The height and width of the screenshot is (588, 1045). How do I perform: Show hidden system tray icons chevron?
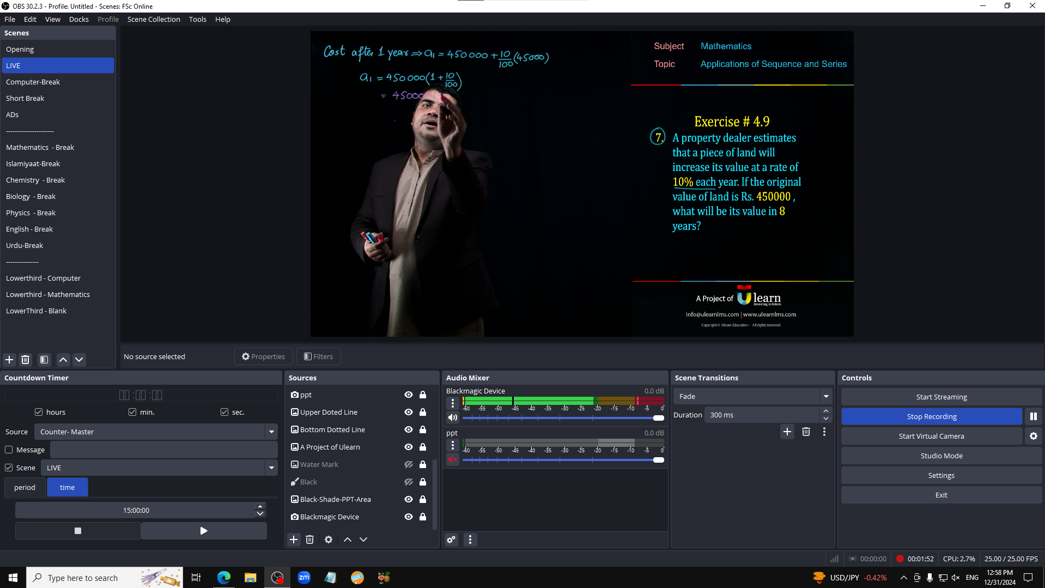tap(903, 578)
